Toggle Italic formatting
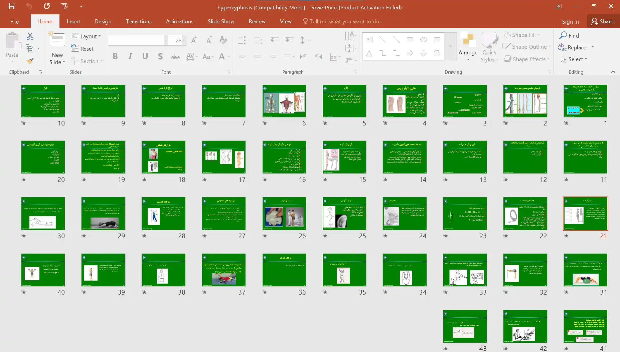 coord(130,56)
